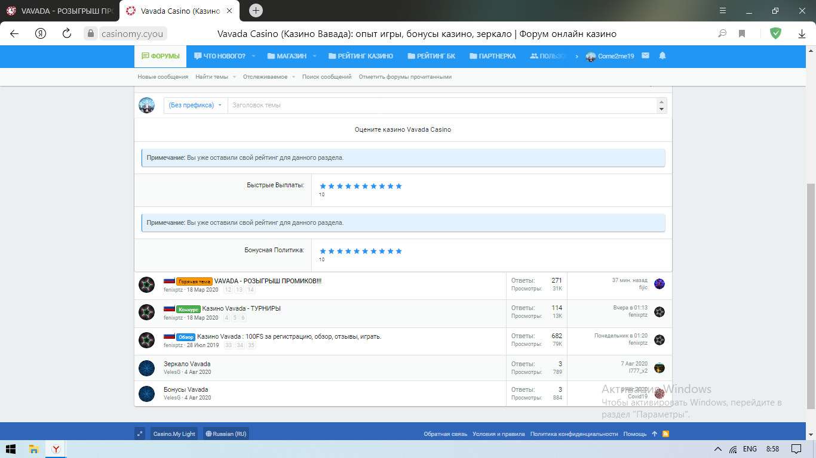Image resolution: width=816 pixels, height=458 pixels.
Task: Open the Windows Start menu
Action: click(11, 449)
